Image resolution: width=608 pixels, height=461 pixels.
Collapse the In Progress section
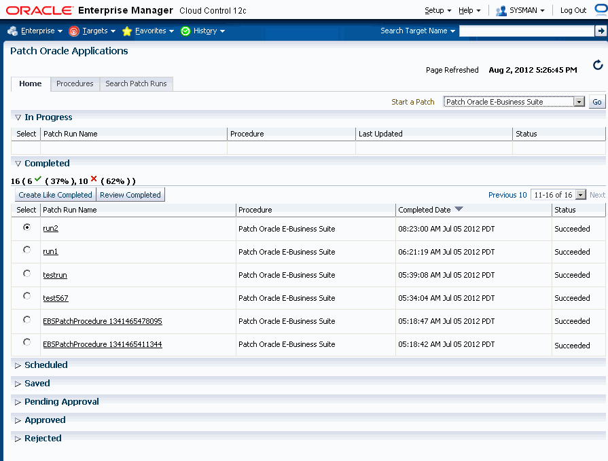click(x=18, y=117)
